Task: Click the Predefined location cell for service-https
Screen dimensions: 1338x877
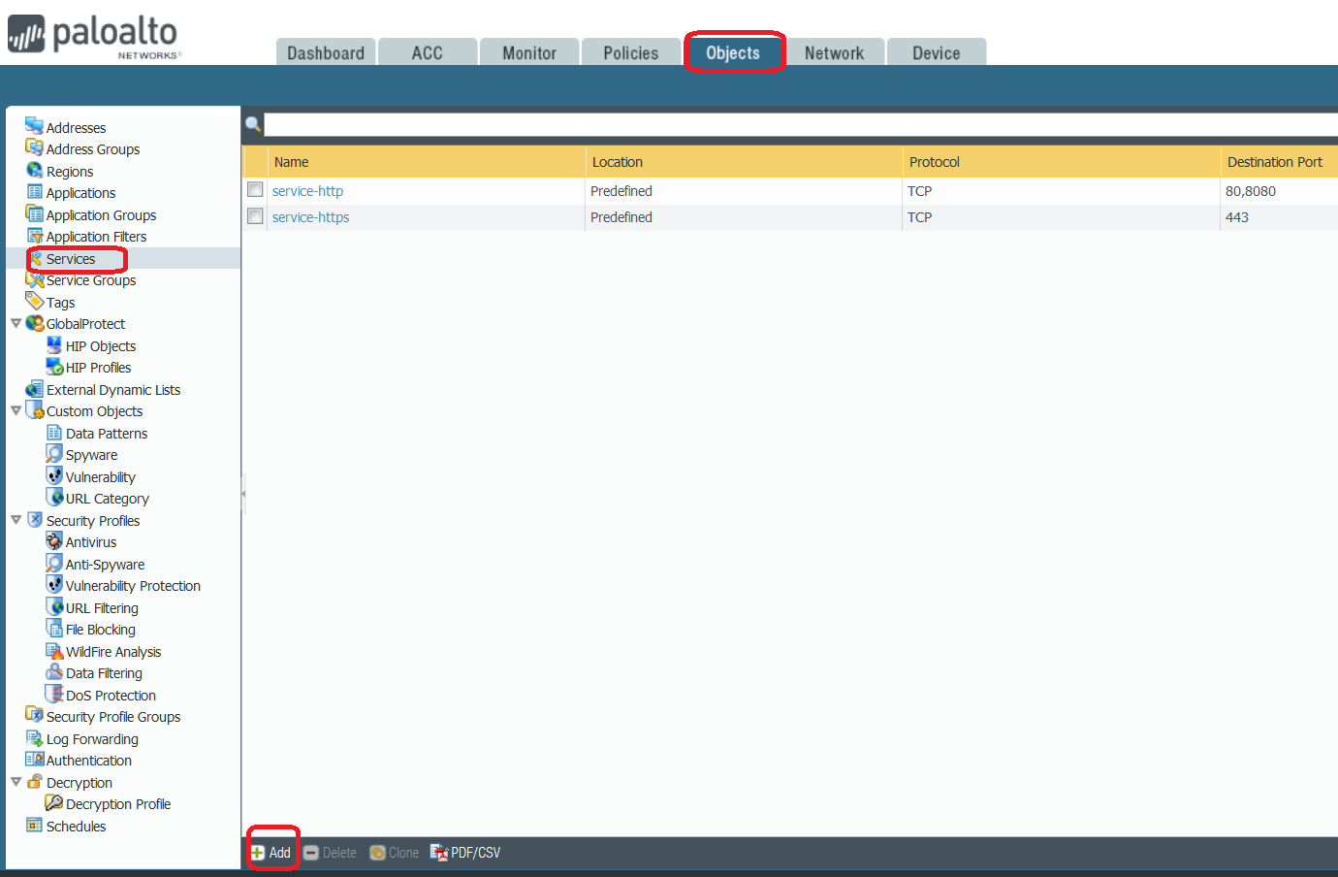Action: click(x=621, y=217)
